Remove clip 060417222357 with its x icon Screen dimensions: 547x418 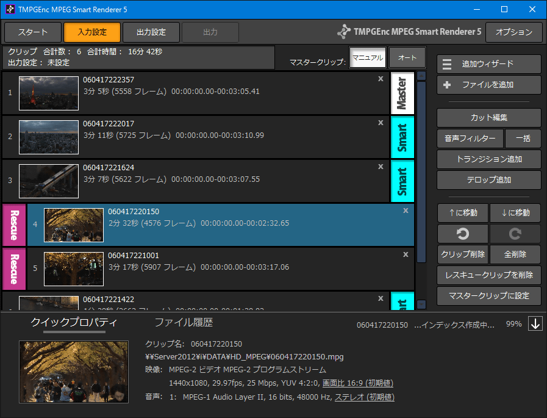pos(381,79)
